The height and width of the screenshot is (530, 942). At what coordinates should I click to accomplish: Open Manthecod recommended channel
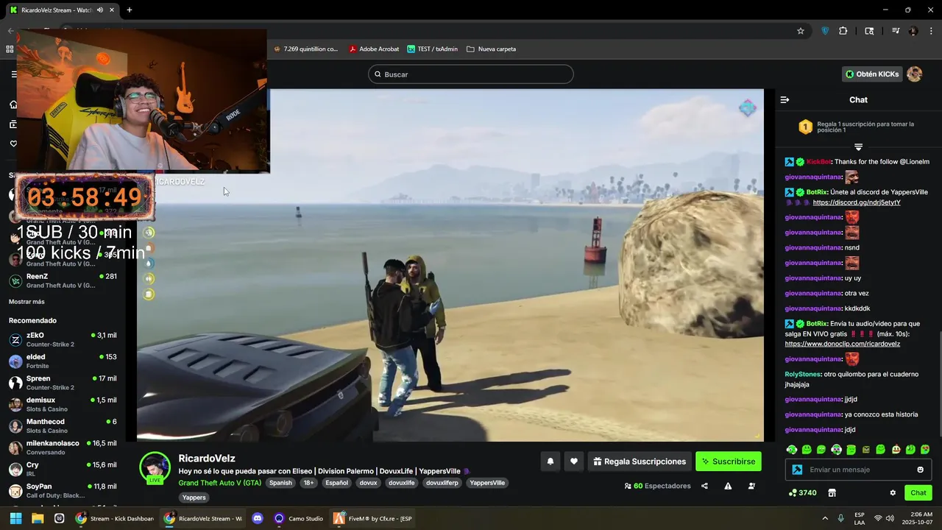(x=63, y=425)
